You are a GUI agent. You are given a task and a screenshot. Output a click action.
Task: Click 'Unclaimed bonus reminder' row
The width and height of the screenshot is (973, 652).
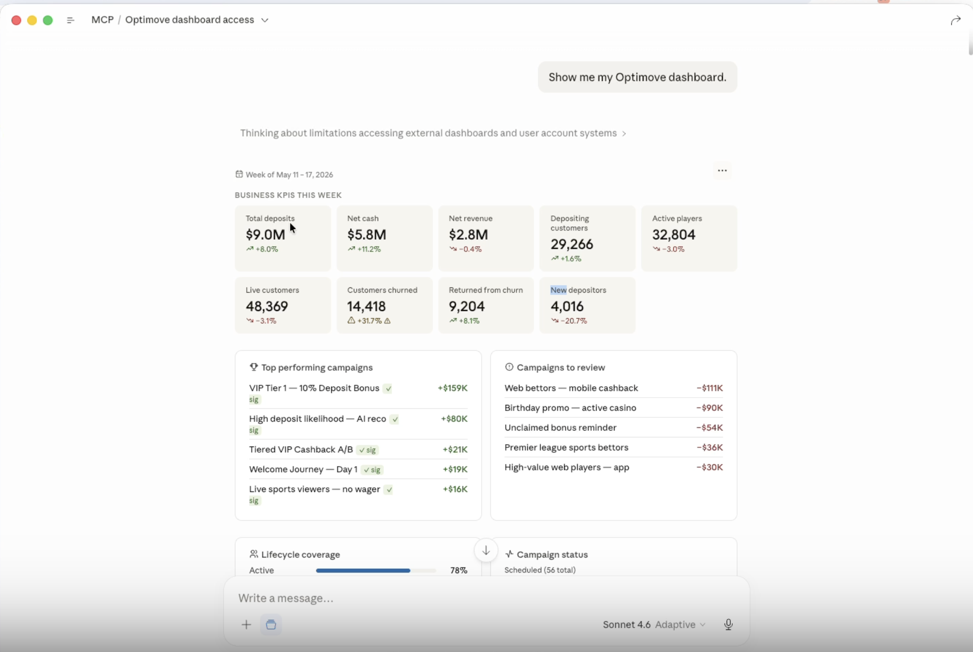pyautogui.click(x=614, y=428)
